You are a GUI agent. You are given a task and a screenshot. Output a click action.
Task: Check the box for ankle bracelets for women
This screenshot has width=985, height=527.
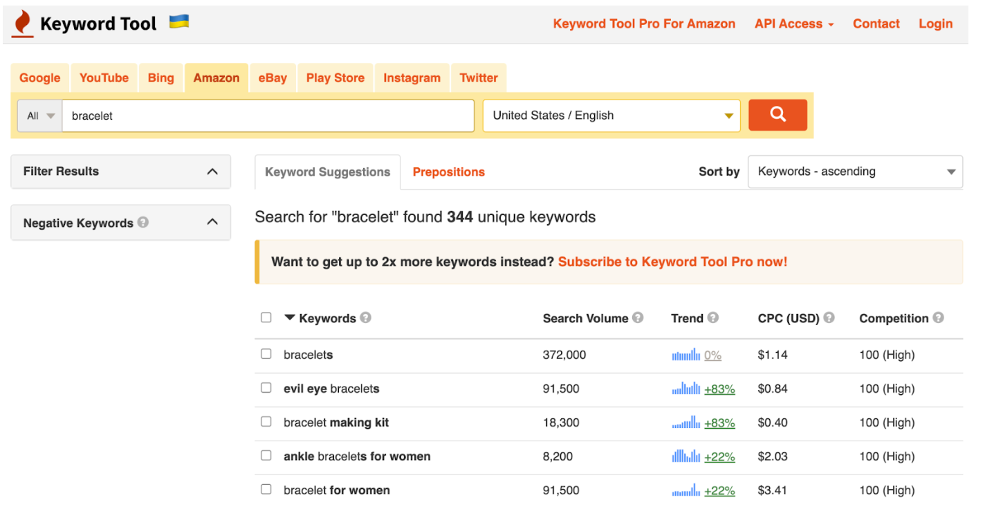(266, 455)
